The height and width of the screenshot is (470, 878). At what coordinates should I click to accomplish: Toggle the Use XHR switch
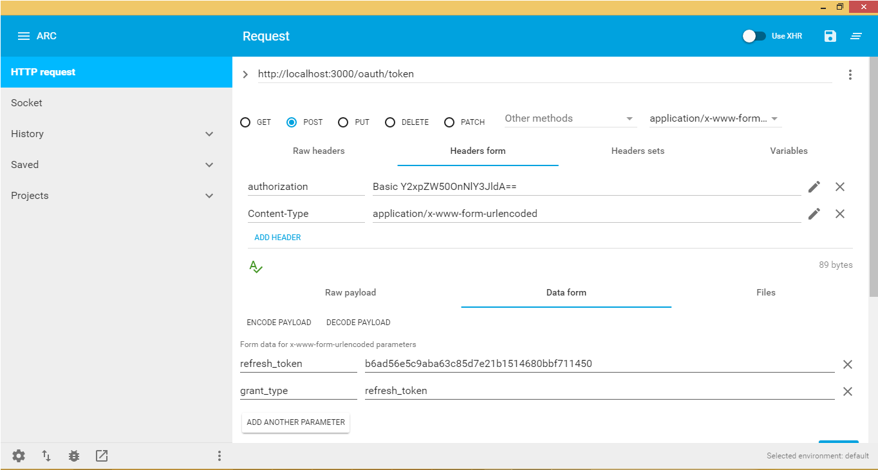(x=754, y=36)
